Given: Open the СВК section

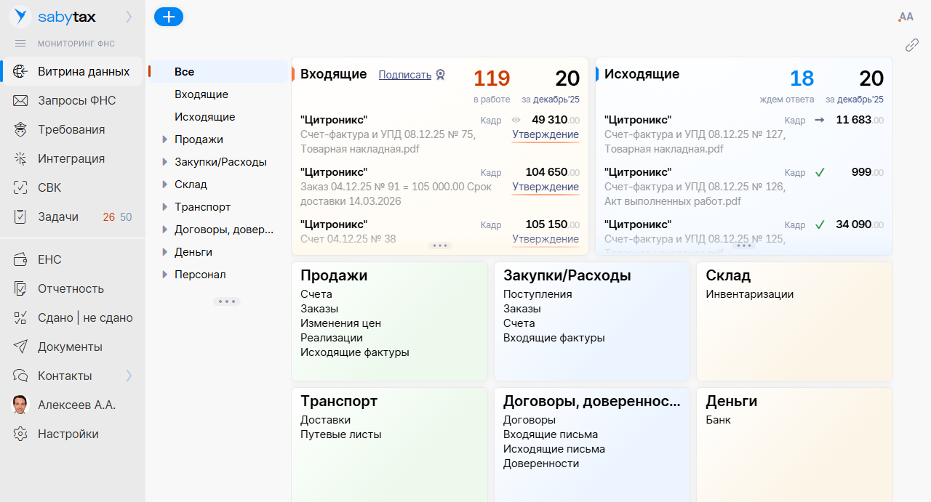Looking at the screenshot, I should [x=20, y=187].
